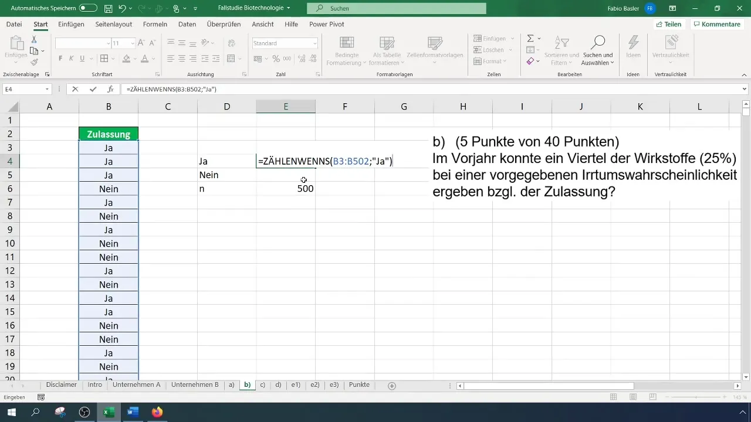Open the Zahl dialog launcher
The height and width of the screenshot is (422, 751).
point(318,75)
